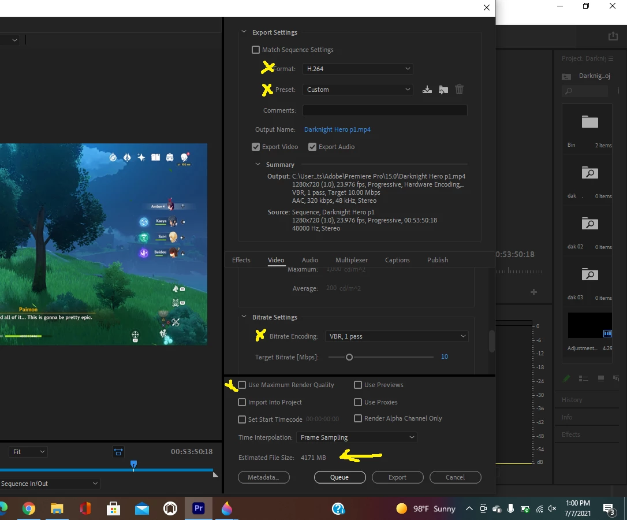Switch Project panel to list view

click(584, 378)
